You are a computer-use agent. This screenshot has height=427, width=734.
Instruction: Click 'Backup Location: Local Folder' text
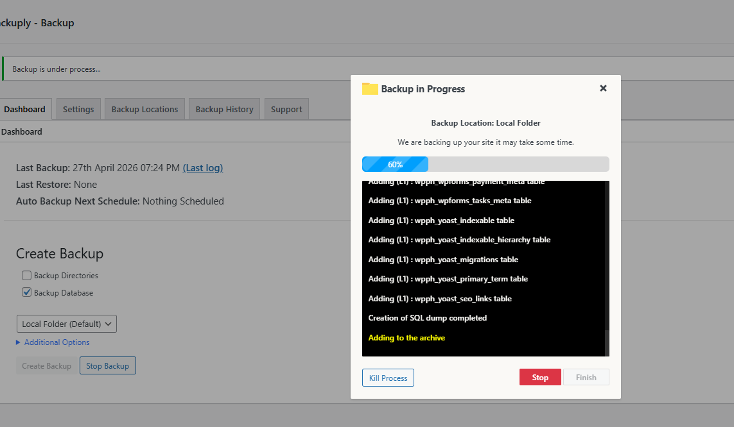pos(485,123)
